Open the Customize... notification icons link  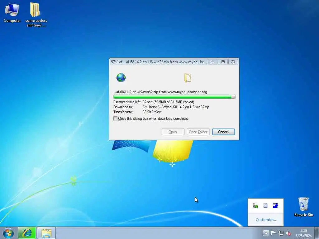pos(266,219)
